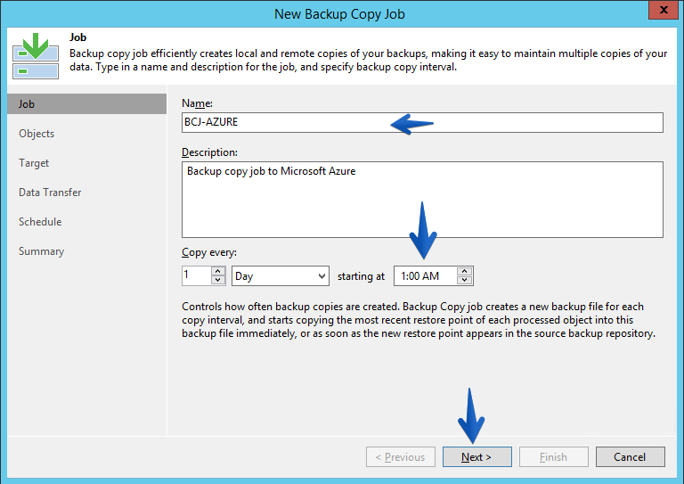Select the 1:00 AM start time field
This screenshot has height=484, width=684.
point(426,275)
